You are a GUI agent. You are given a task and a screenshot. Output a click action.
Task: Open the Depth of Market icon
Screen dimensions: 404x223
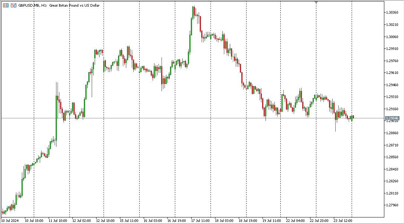(6, 5)
